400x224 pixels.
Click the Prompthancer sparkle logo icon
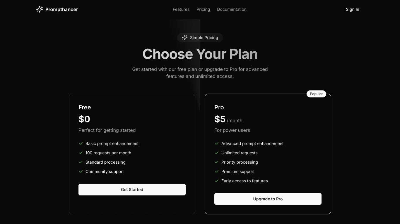coord(40,9)
